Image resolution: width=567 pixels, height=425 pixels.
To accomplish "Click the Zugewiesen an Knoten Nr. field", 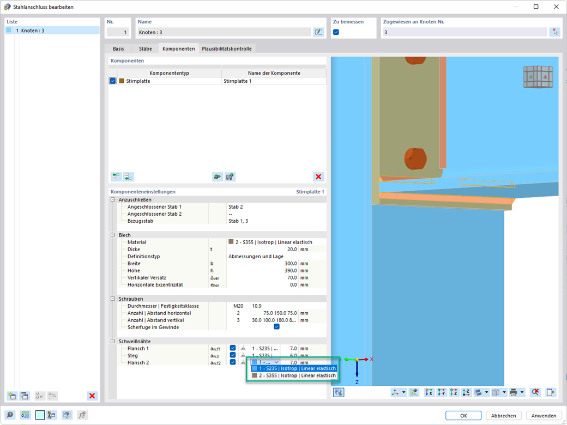I will (x=465, y=32).
